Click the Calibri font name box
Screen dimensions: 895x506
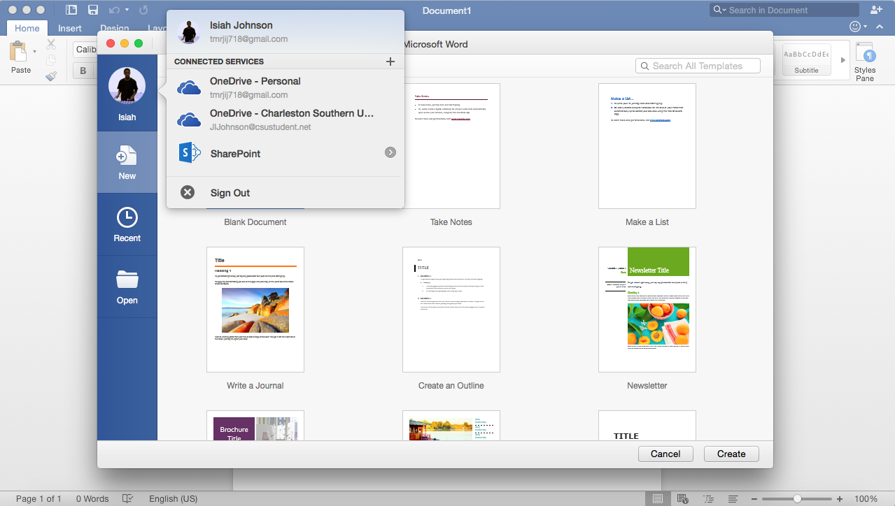(85, 49)
